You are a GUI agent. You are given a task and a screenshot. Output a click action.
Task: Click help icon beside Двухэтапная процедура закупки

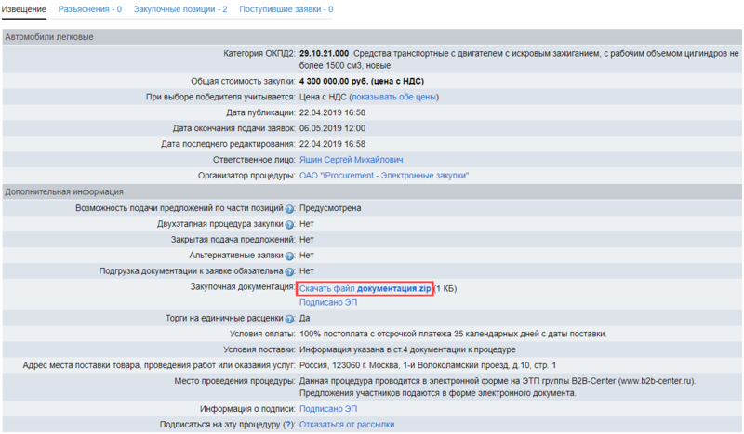pos(290,225)
